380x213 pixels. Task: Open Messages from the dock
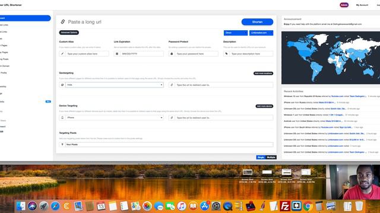(159, 206)
